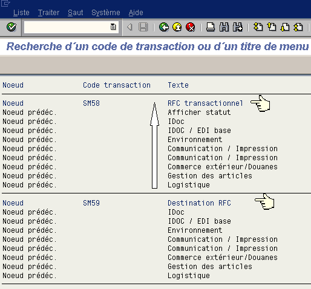The width and height of the screenshot is (311, 289).
Task: Jump to the first page icon
Action: click(x=258, y=27)
